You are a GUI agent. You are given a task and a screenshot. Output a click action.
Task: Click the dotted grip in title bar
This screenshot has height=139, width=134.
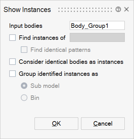click(x=85, y=10)
